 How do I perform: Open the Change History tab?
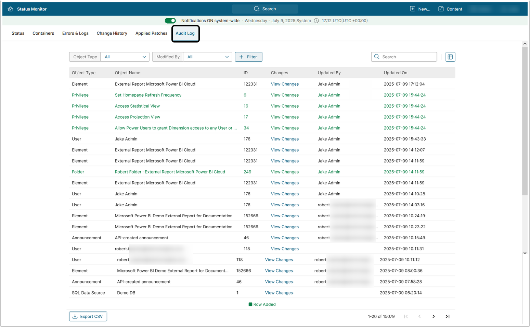(112, 33)
